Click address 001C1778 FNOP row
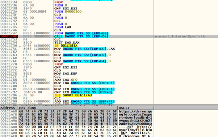The image size is (218, 137). click(9, 64)
